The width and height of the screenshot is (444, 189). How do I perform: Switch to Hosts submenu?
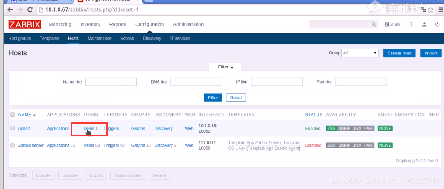(73, 38)
